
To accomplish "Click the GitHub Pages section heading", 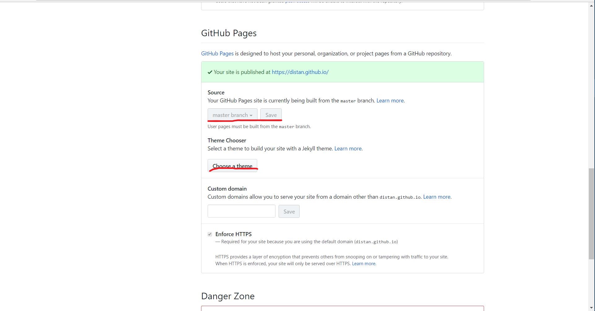I will (229, 33).
